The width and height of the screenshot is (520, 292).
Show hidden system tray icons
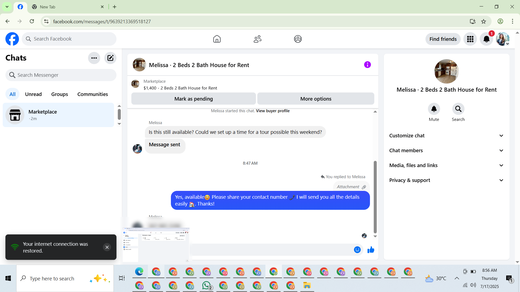tap(457, 278)
